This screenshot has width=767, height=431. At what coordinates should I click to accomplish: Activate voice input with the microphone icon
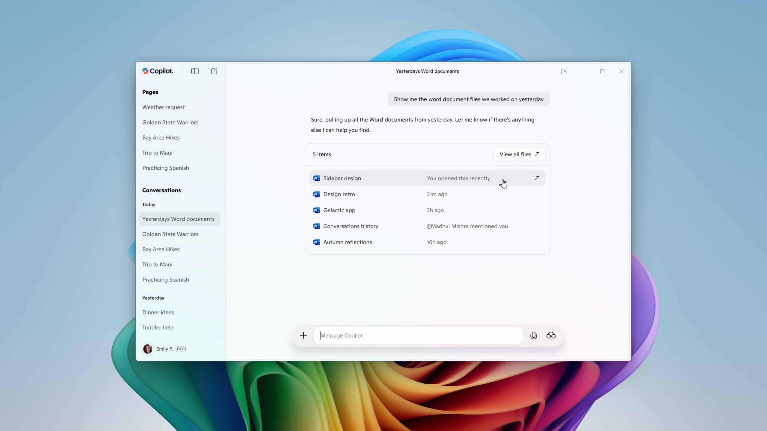533,335
